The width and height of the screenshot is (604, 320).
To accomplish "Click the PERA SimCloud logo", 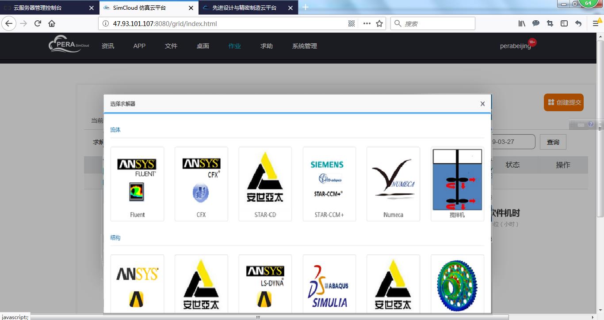I will tap(69, 44).
